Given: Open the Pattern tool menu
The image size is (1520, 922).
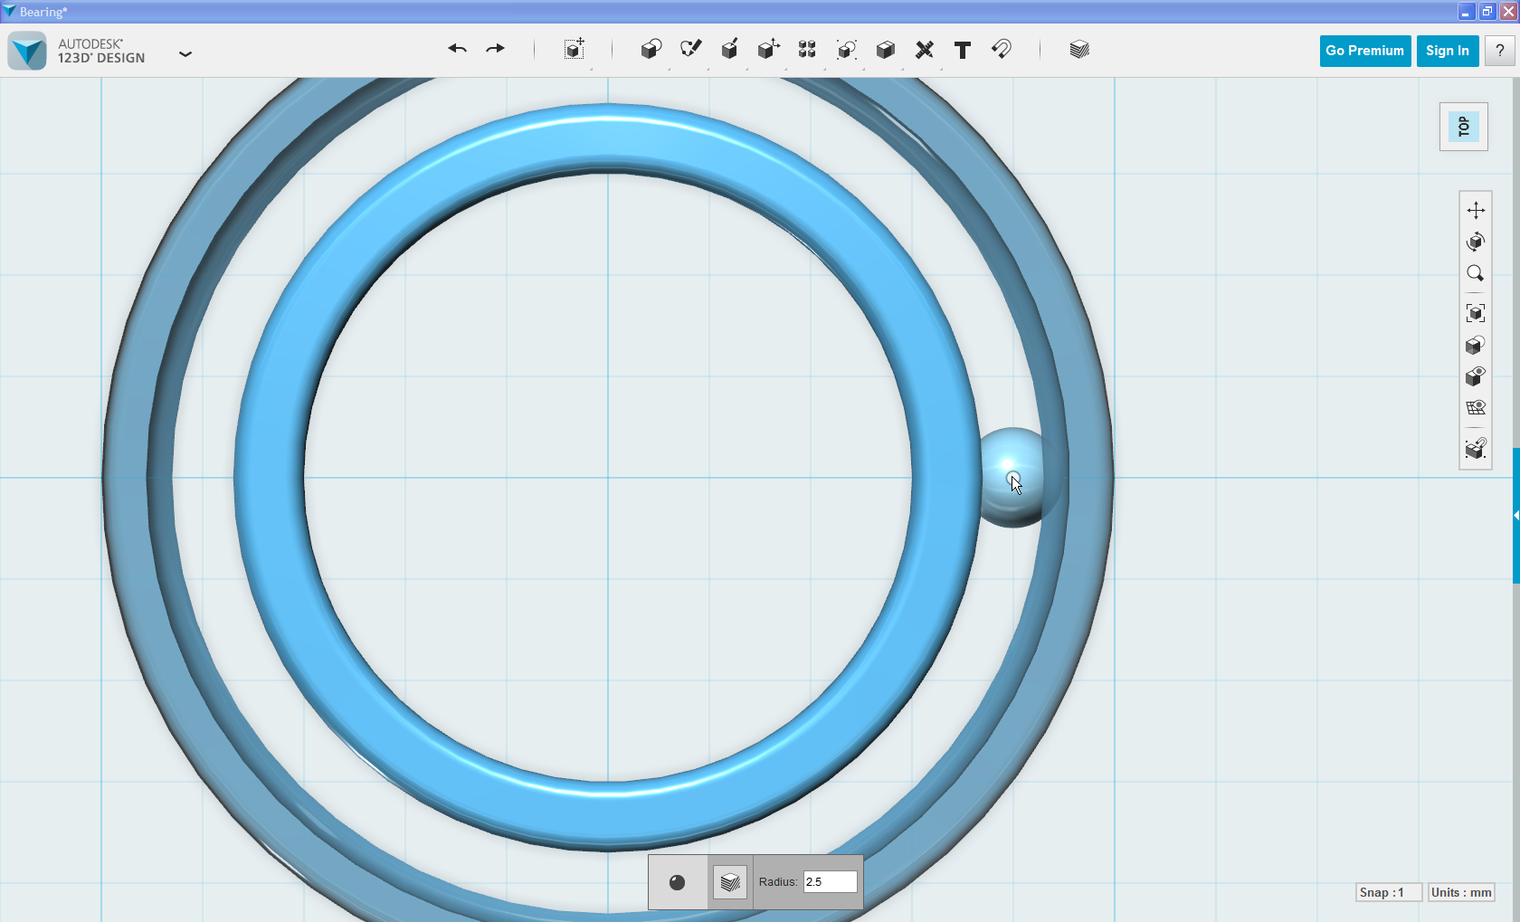Looking at the screenshot, I should click(807, 50).
